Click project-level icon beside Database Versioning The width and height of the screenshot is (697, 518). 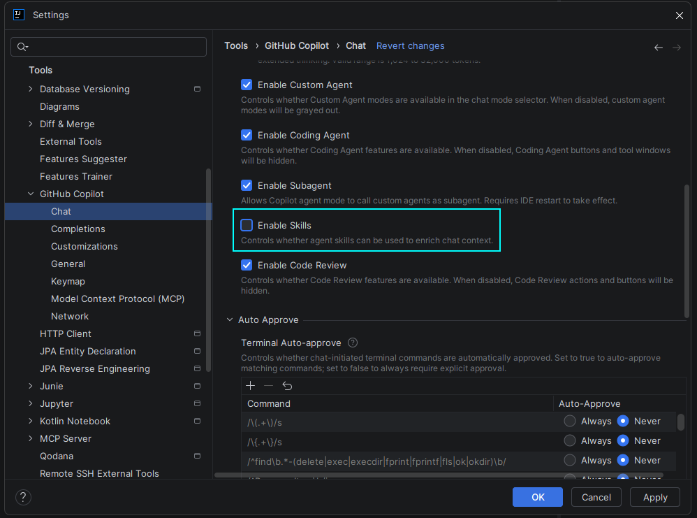[198, 89]
